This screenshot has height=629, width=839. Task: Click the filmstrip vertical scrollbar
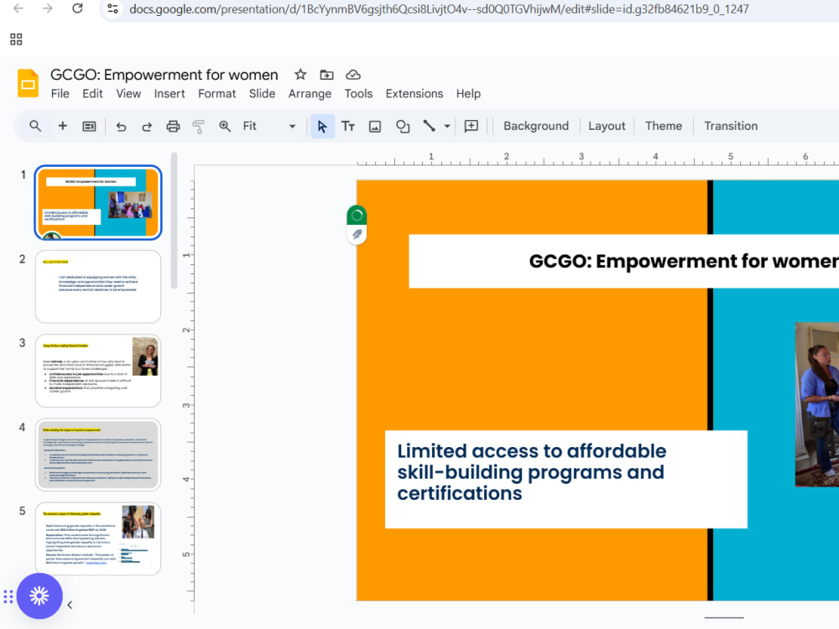pyautogui.click(x=174, y=221)
